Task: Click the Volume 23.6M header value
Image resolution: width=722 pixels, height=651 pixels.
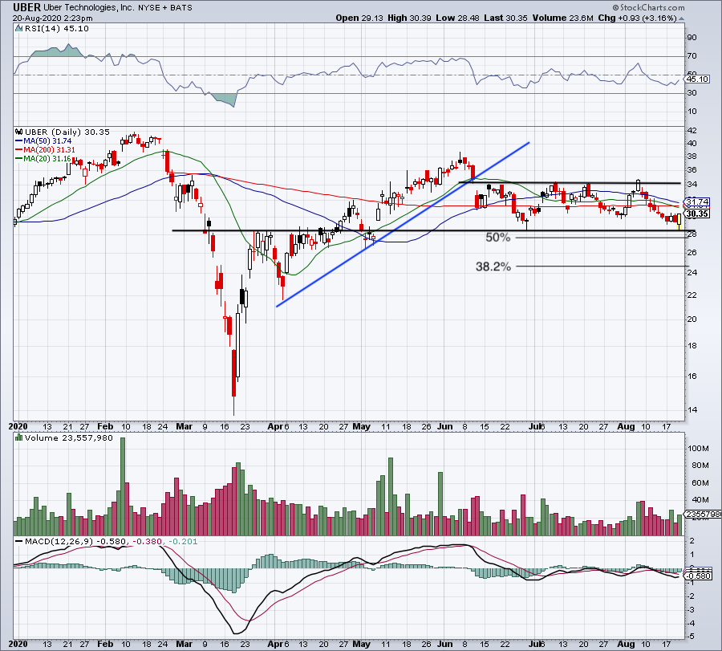Action: pos(562,18)
